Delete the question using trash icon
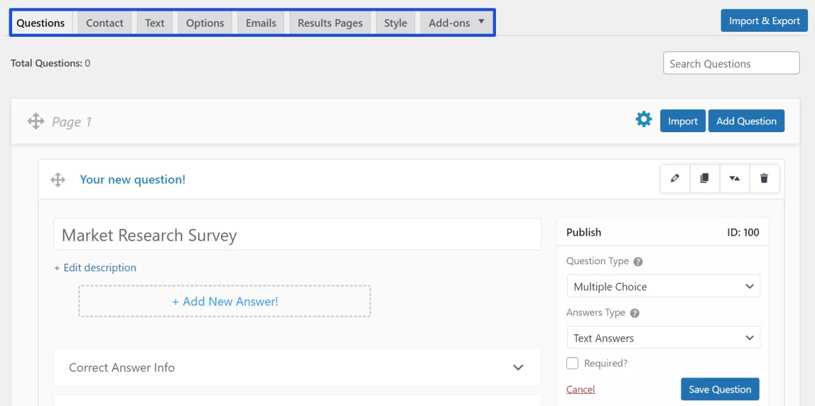815x406 pixels. click(x=764, y=179)
